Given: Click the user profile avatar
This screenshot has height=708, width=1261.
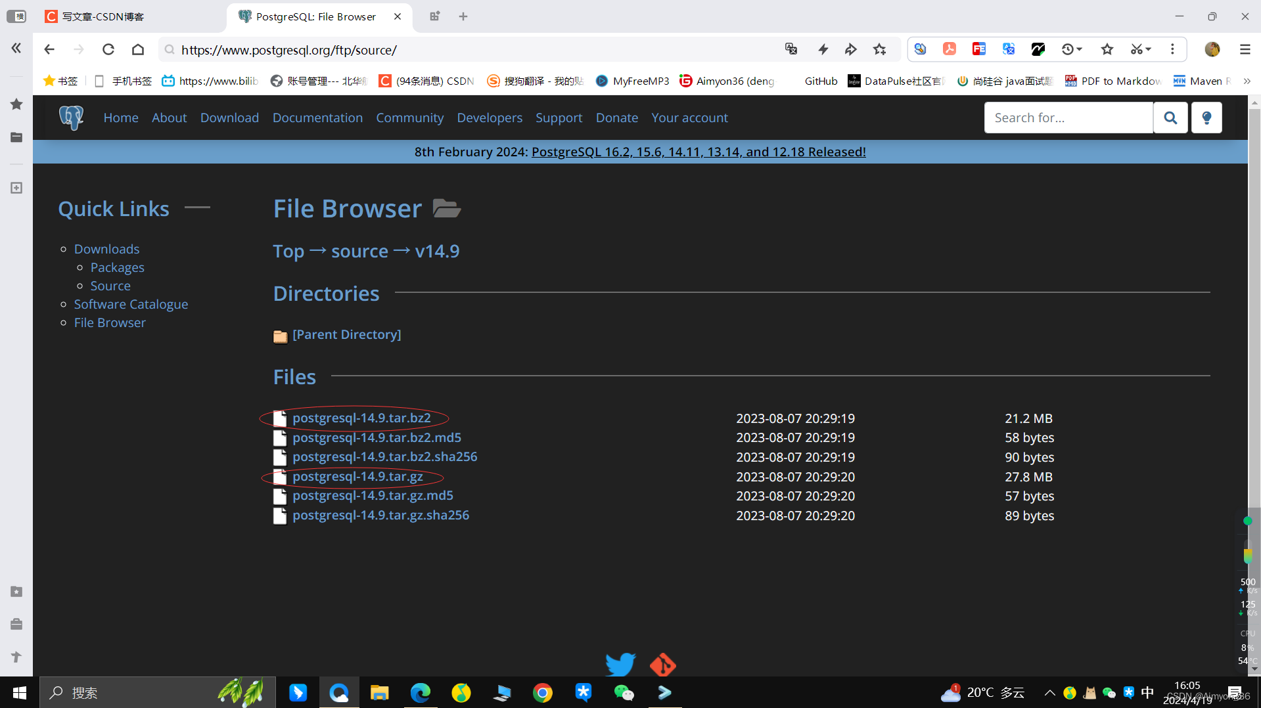Looking at the screenshot, I should tap(1212, 49).
